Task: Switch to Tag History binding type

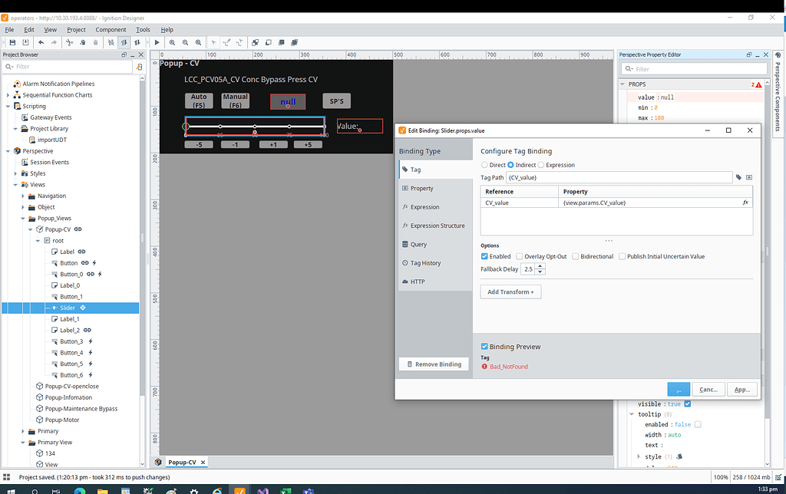Action: pyautogui.click(x=435, y=263)
